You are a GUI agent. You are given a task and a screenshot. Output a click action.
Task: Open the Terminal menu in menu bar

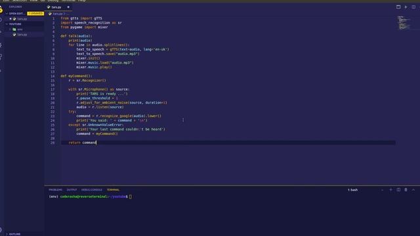[x=68, y=1]
